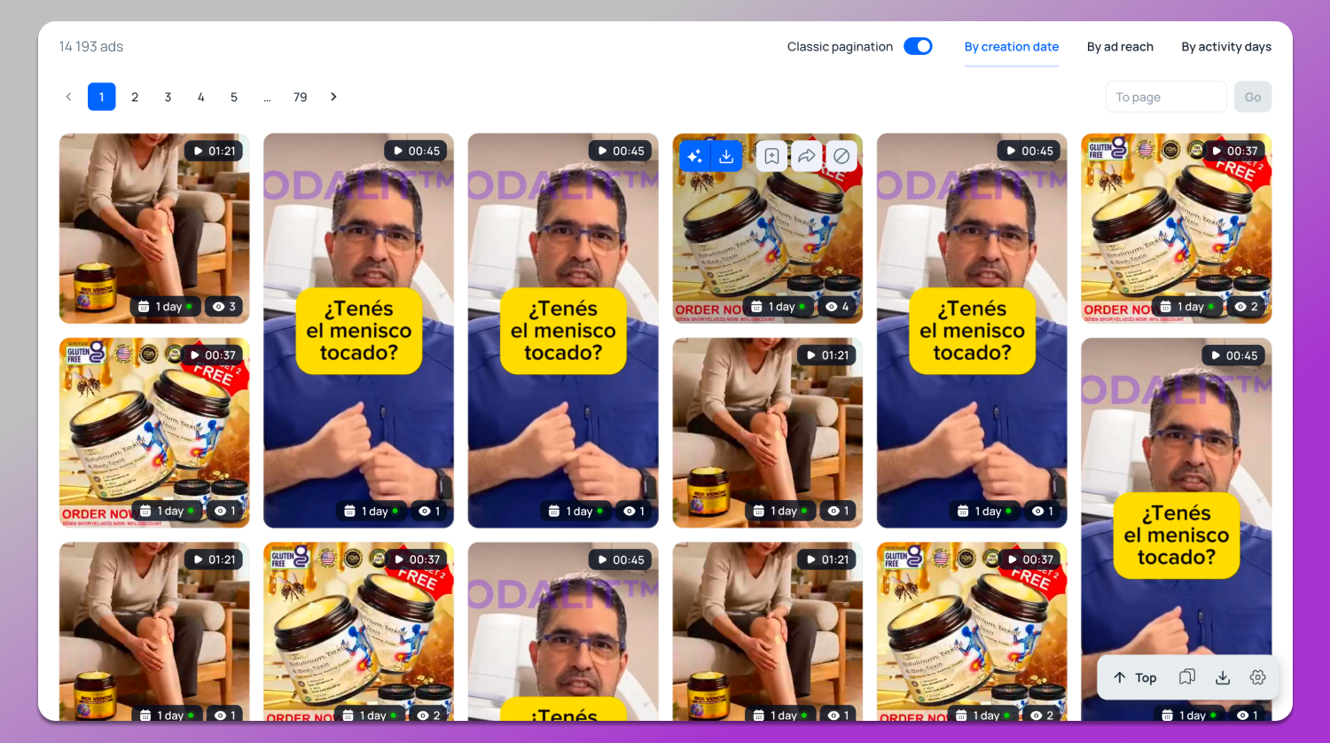This screenshot has width=1330, height=743.
Task: Click the Go button
Action: click(x=1252, y=97)
